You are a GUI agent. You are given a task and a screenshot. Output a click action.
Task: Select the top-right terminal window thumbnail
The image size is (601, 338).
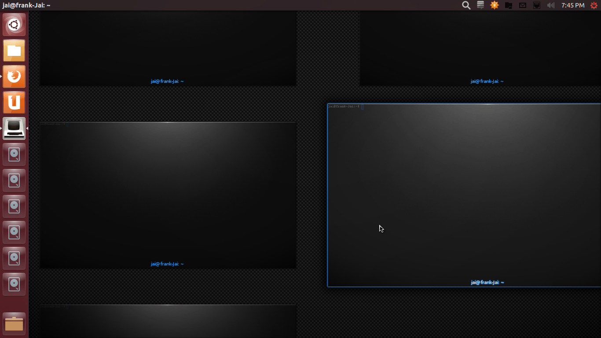tap(480, 48)
